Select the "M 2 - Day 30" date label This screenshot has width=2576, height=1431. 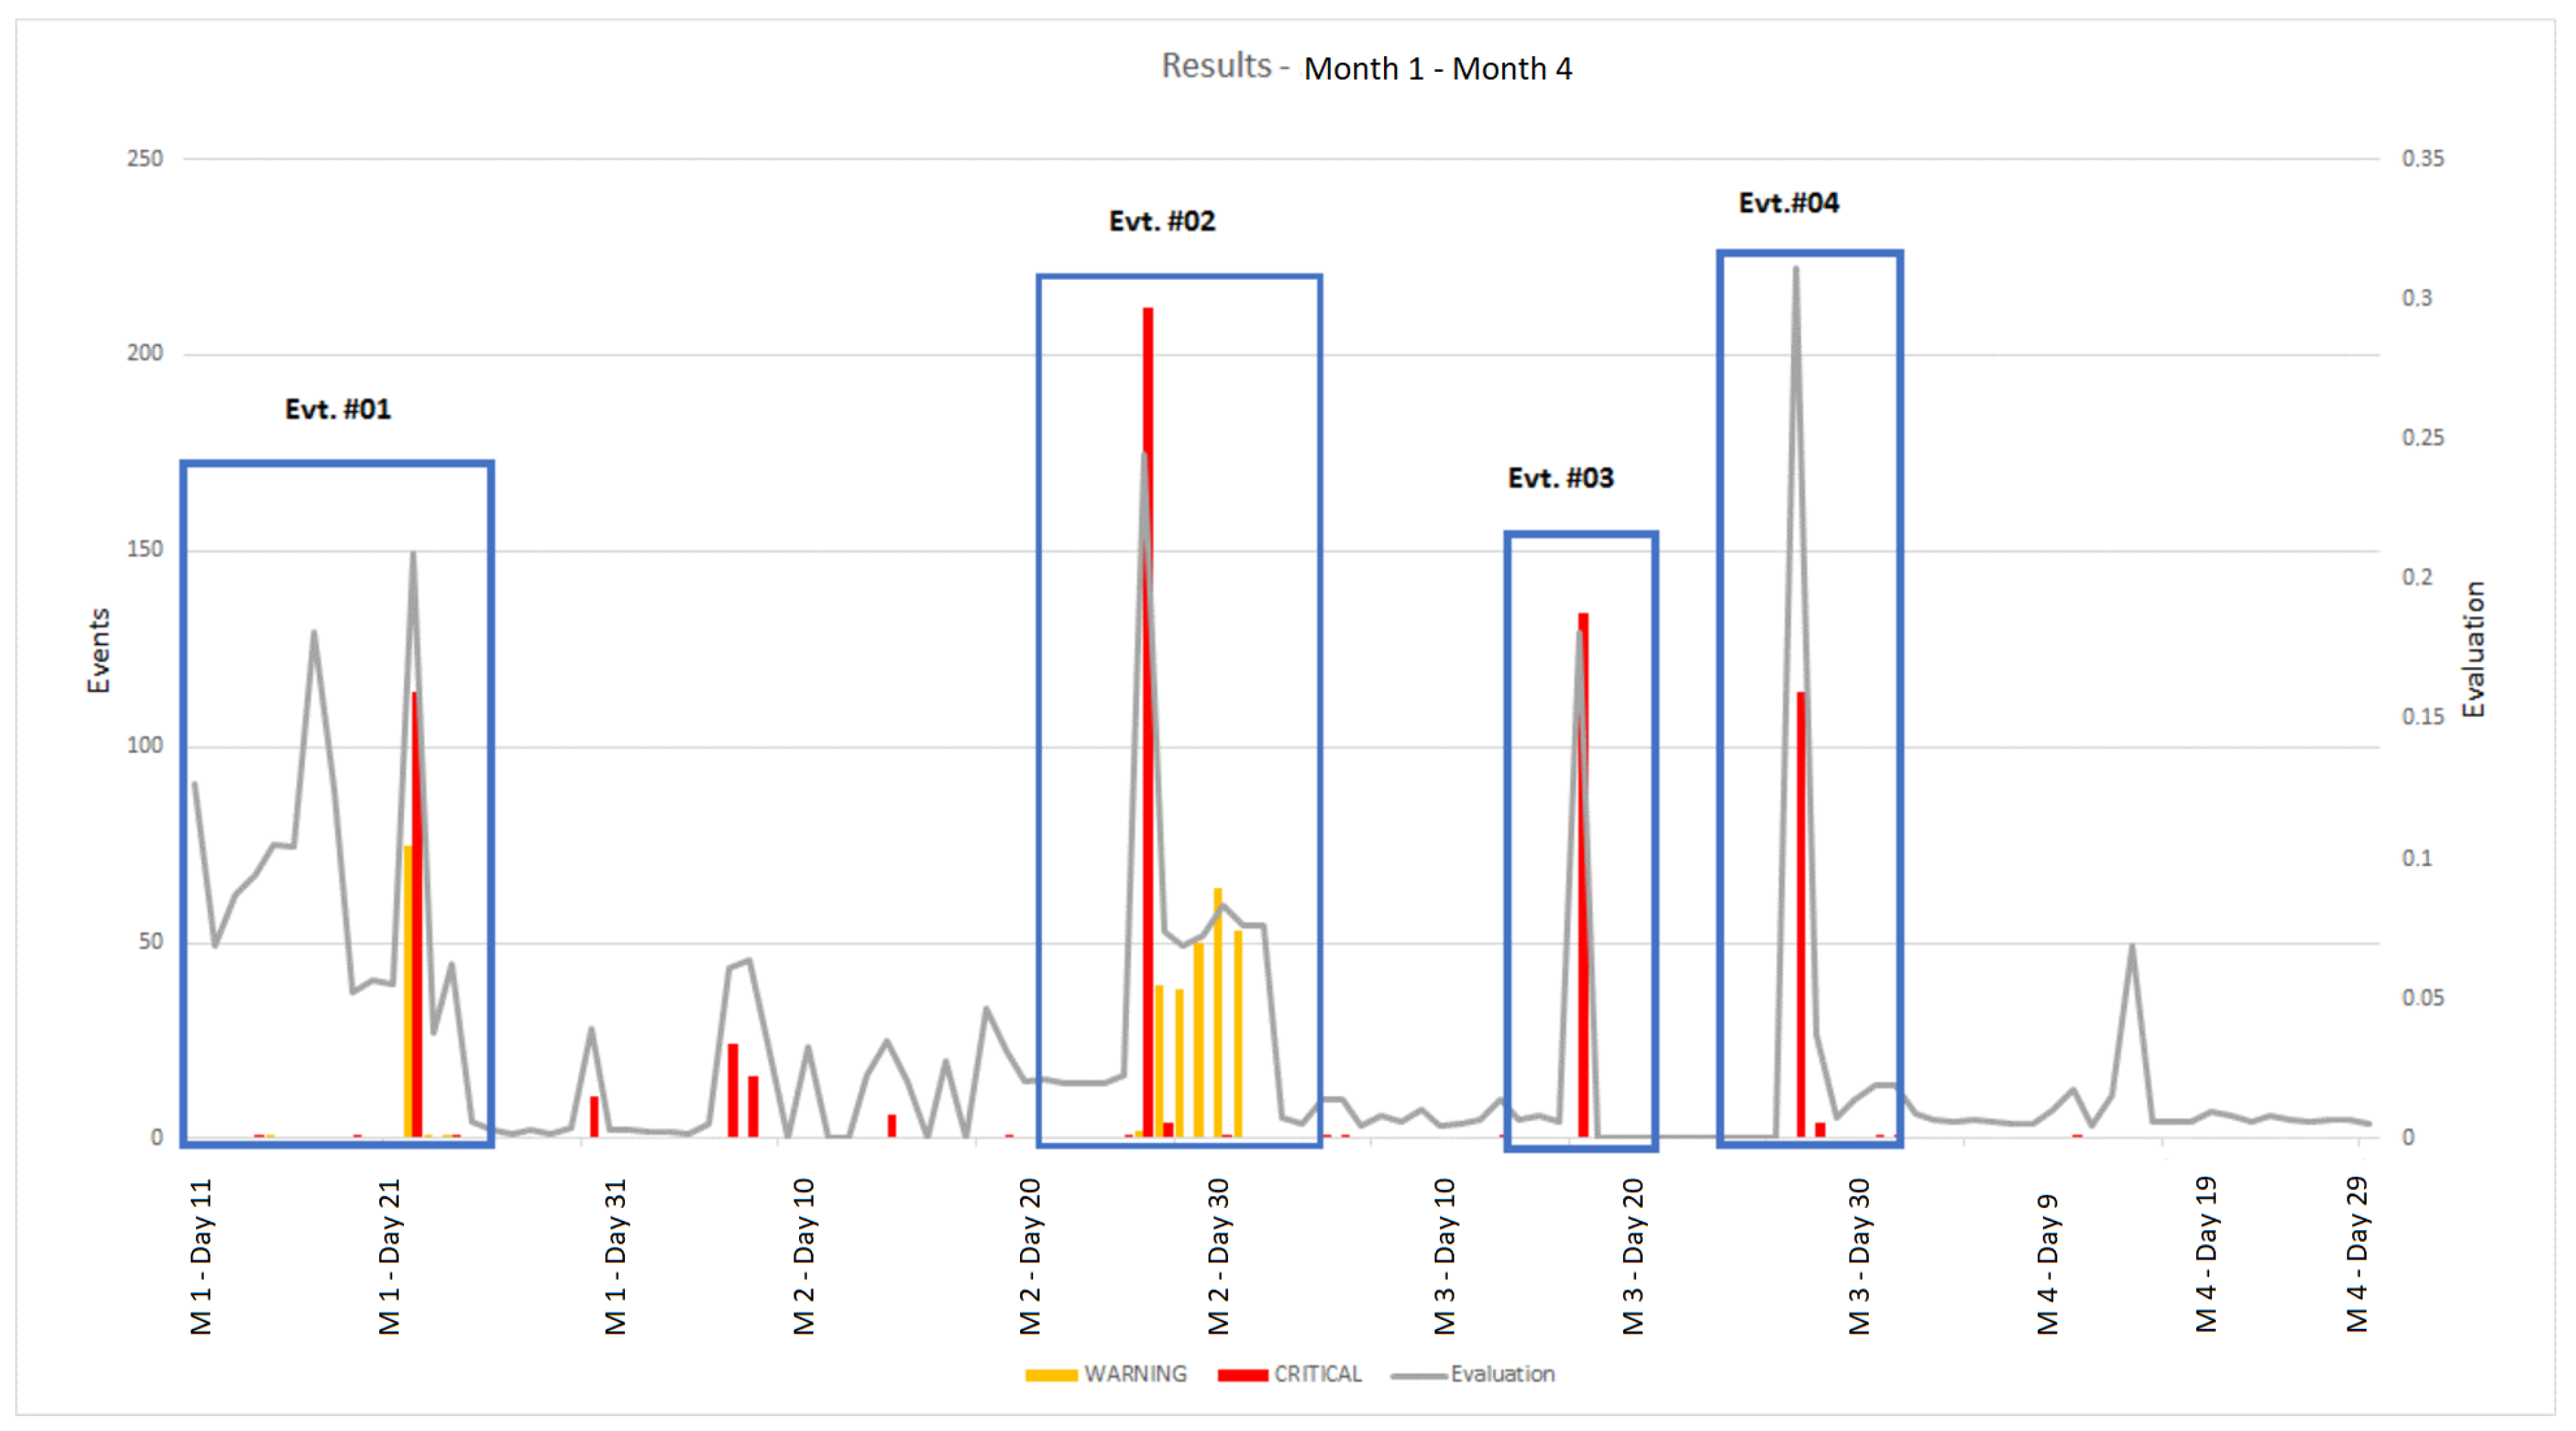1218,1257
